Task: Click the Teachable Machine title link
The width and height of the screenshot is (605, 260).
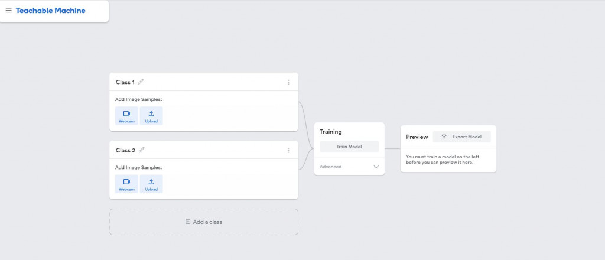Action: click(50, 11)
